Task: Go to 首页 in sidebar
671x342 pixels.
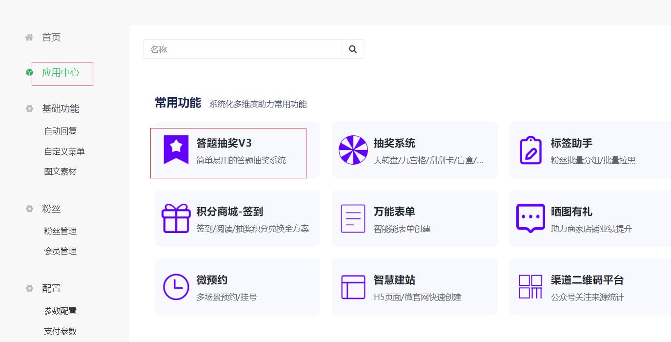Action: (x=51, y=37)
